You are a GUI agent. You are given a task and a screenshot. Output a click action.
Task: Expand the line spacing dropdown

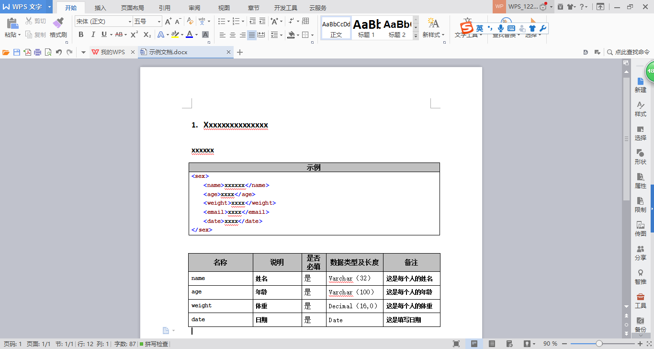pyautogui.click(x=282, y=35)
